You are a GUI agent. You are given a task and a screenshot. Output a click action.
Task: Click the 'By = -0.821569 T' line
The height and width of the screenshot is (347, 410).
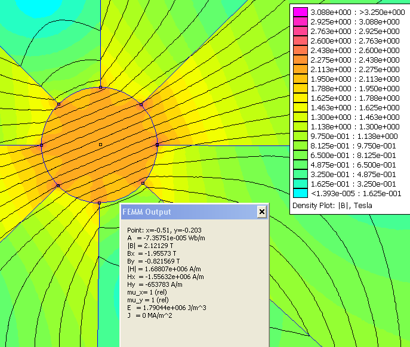(153, 261)
